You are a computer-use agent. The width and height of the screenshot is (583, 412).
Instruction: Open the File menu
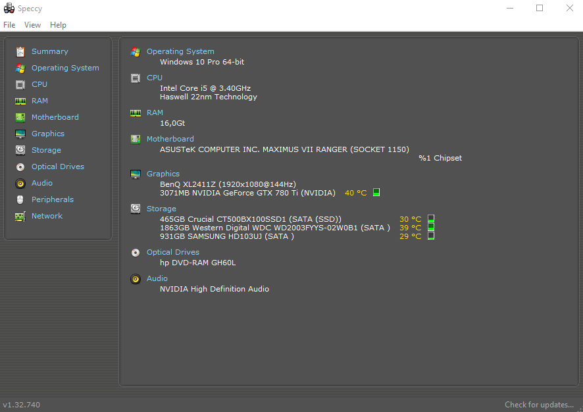coord(9,25)
